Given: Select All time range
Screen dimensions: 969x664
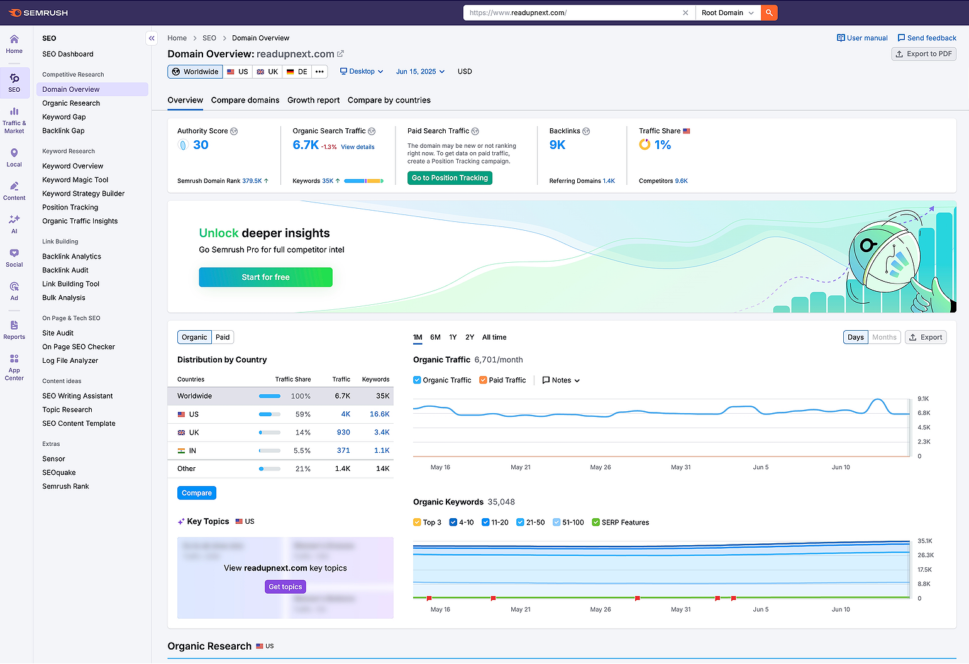Looking at the screenshot, I should click(x=494, y=338).
